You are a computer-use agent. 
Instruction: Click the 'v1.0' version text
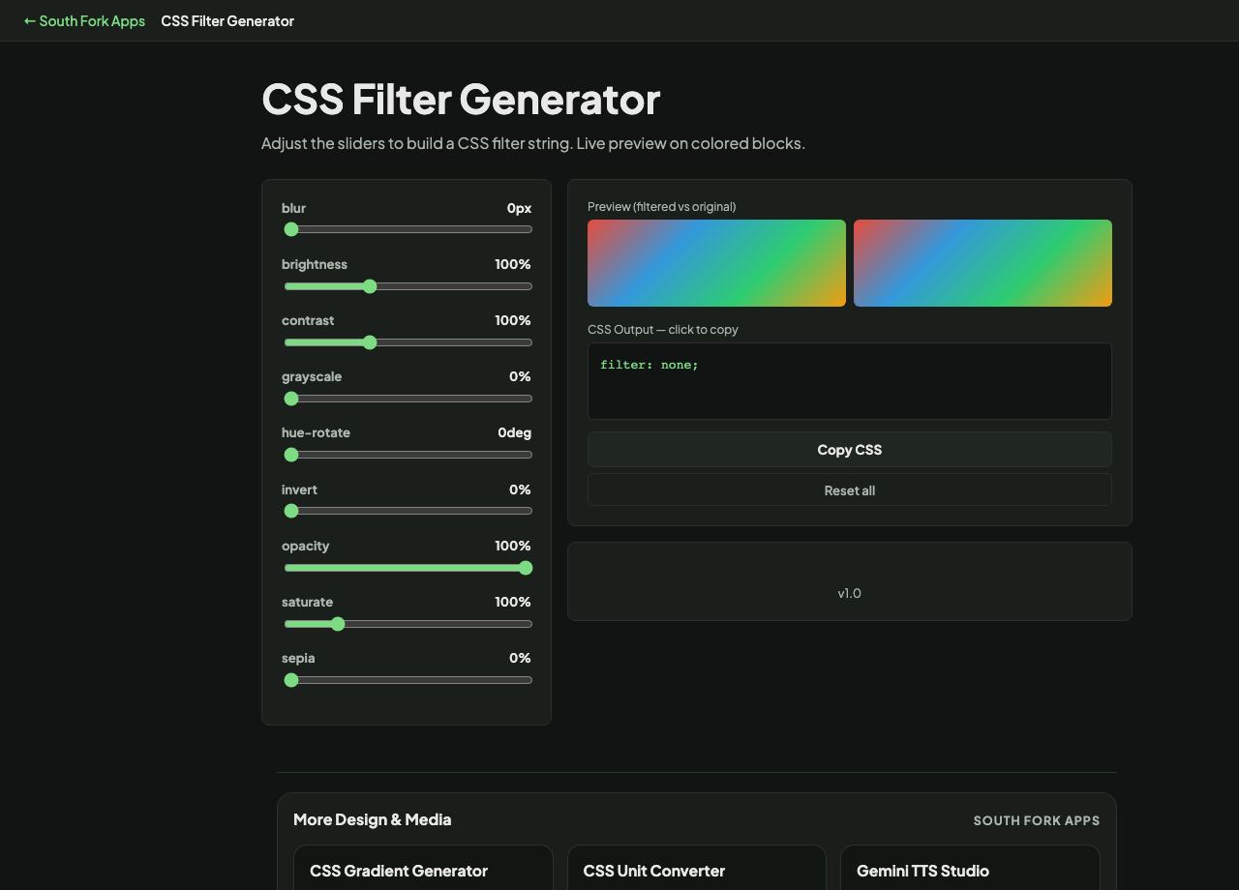coord(850,593)
